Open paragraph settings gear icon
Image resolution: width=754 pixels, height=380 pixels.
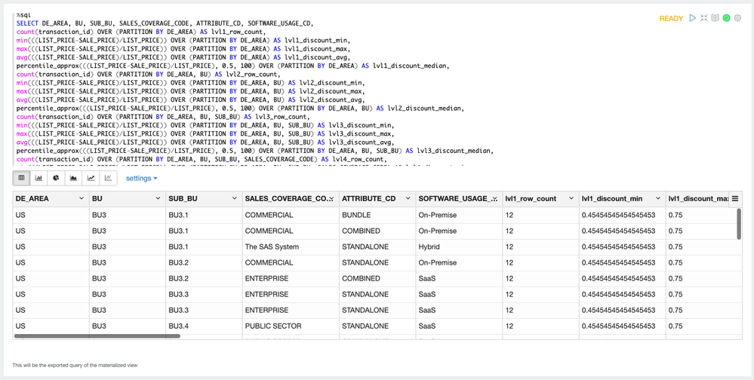point(737,18)
